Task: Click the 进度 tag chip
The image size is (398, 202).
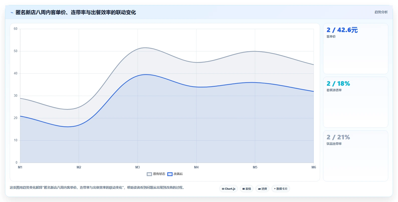Action: [262, 189]
